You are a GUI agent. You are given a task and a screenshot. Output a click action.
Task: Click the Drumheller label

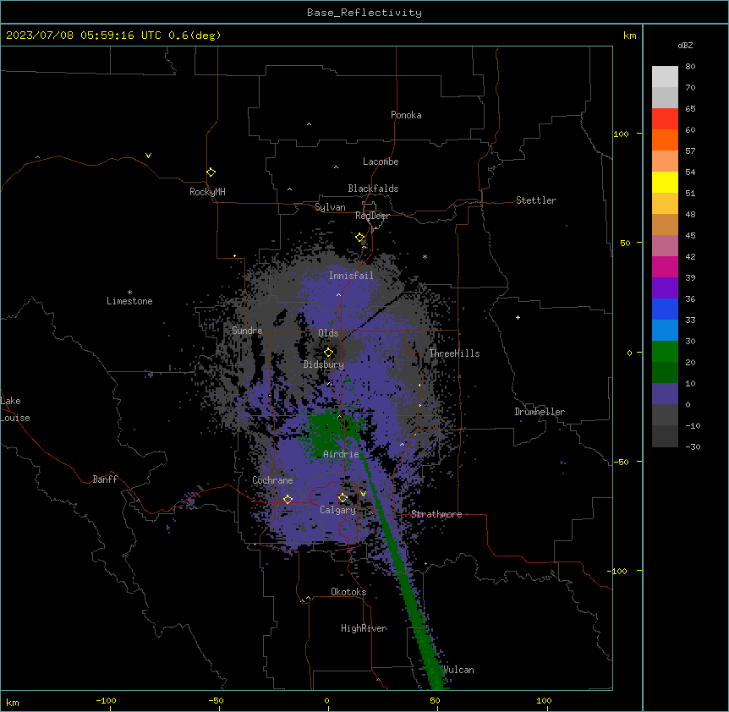(540, 412)
